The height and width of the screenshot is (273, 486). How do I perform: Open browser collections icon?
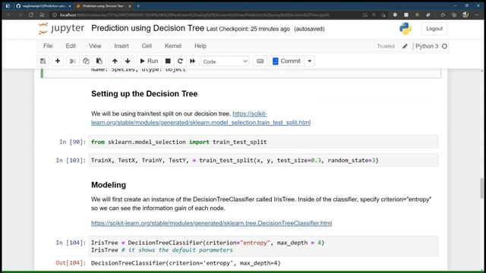[x=454, y=15]
